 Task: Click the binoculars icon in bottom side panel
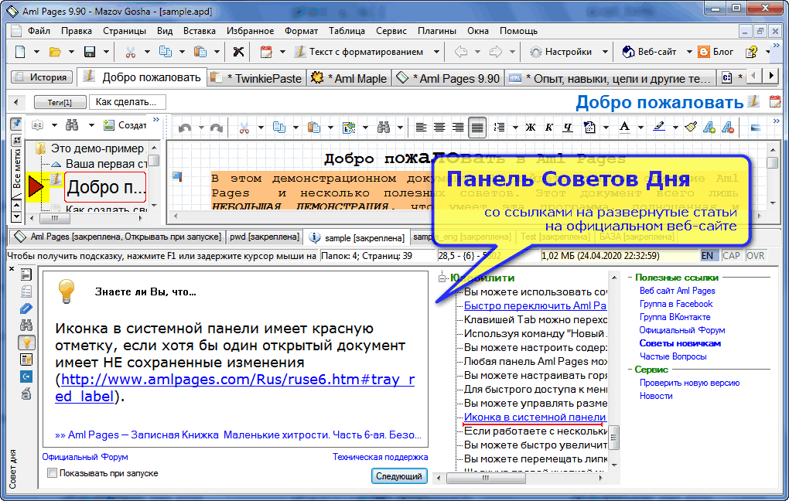click(26, 325)
